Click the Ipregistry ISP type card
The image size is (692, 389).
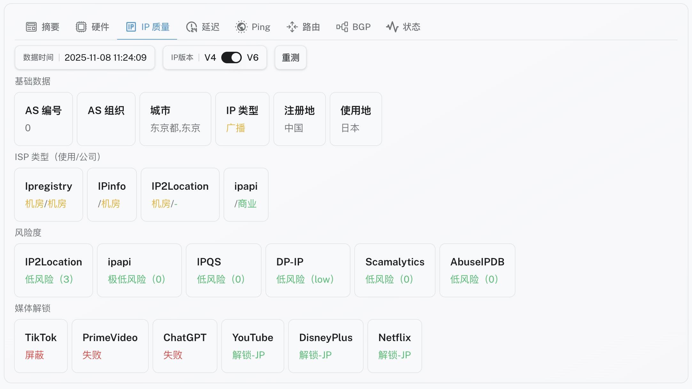[49, 194]
